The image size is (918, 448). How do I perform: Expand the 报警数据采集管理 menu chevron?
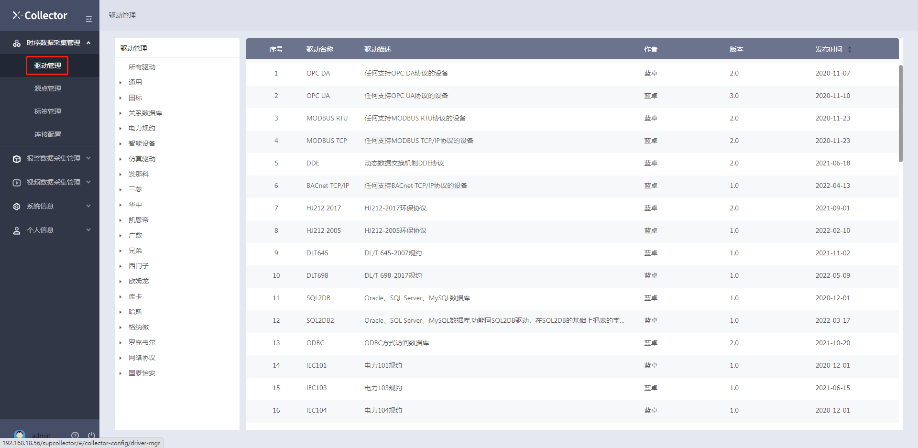coord(88,158)
